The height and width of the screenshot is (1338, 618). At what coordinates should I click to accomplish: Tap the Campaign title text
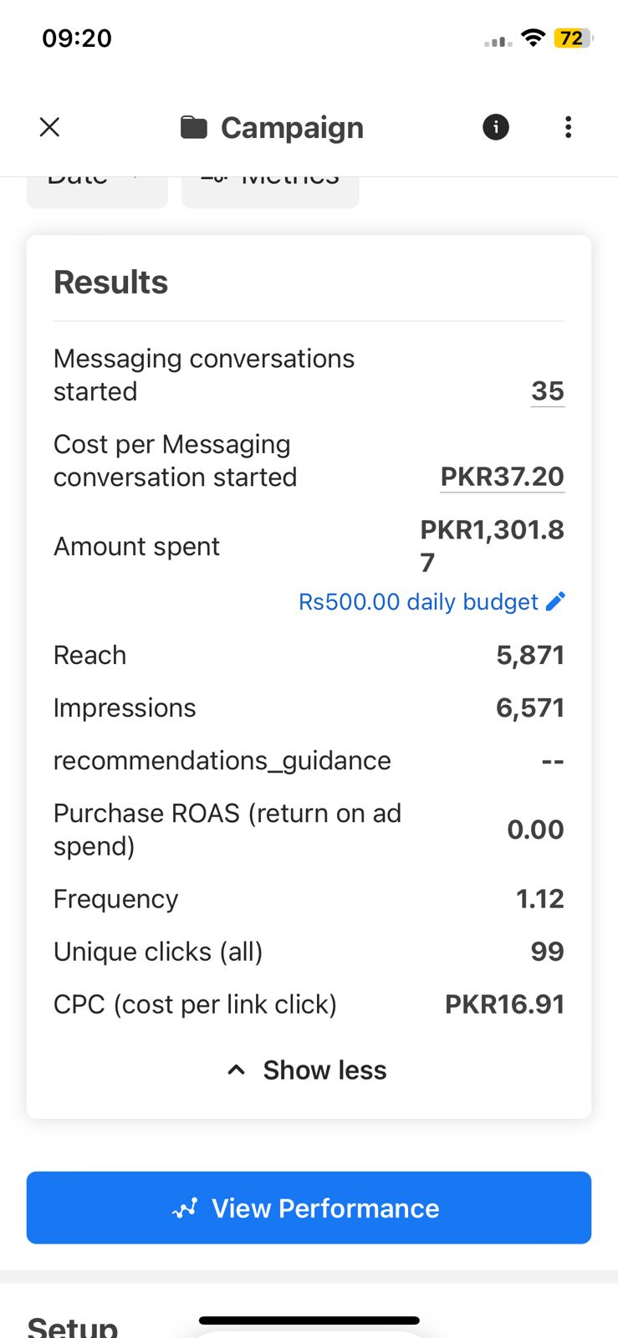292,128
